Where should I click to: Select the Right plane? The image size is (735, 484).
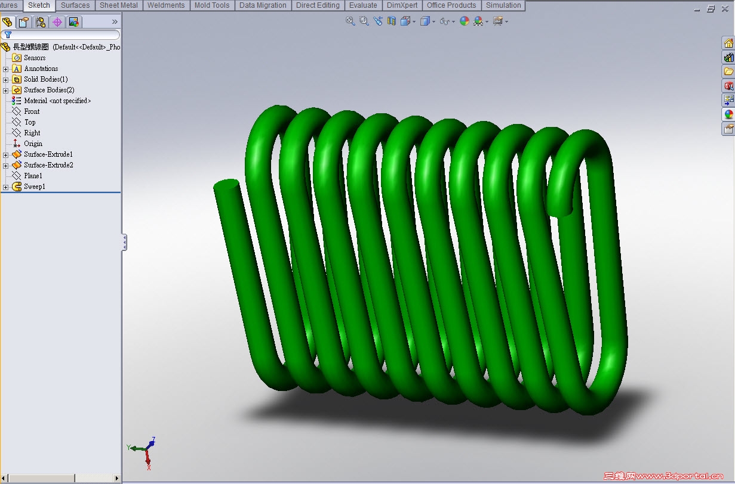point(32,133)
